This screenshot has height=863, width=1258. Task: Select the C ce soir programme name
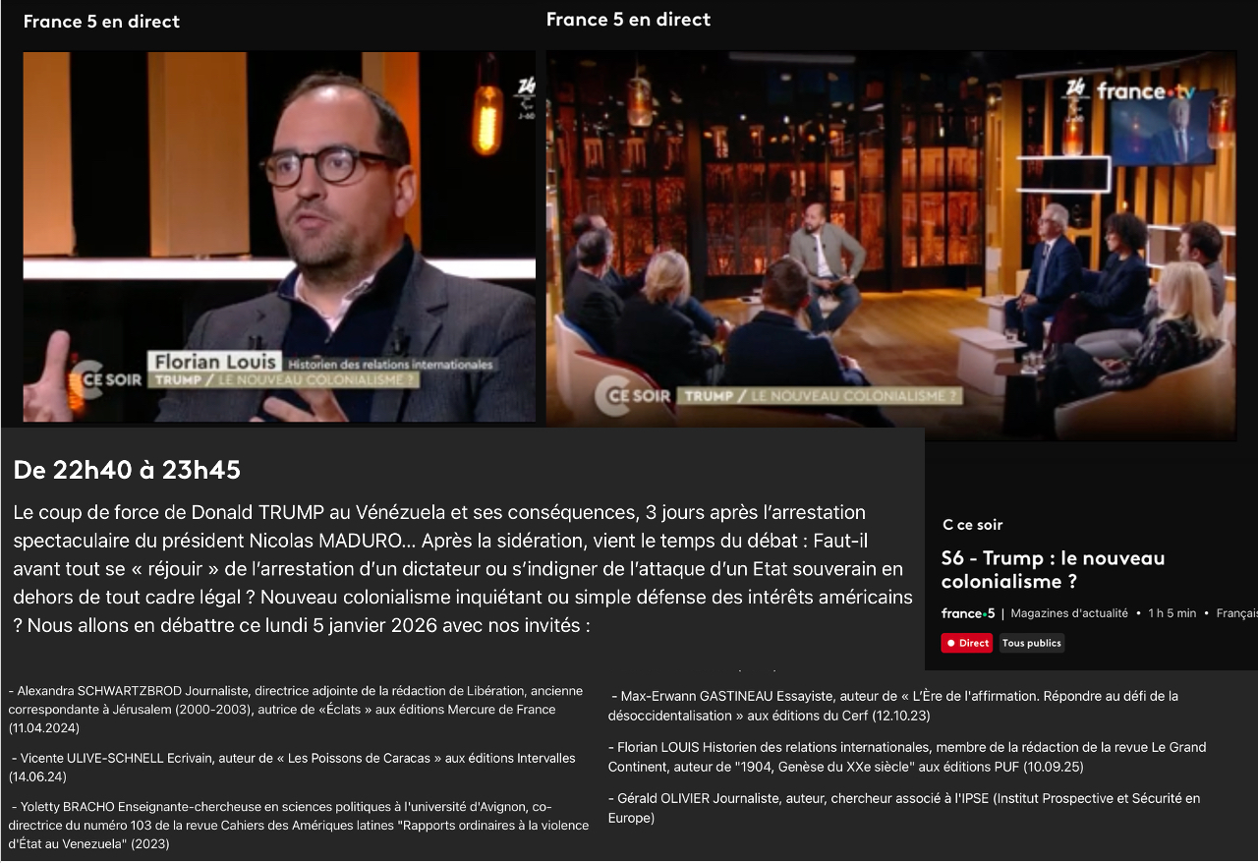[973, 525]
